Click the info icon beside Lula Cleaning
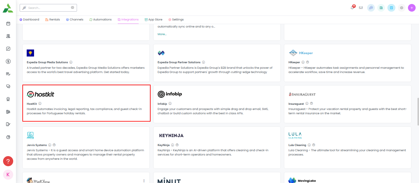The width and height of the screenshot is (419, 183). pos(309,145)
